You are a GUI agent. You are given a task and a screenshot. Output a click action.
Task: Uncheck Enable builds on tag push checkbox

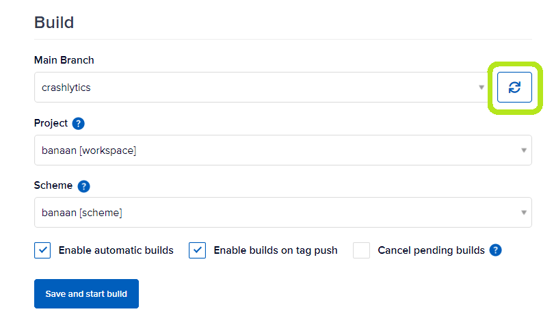[x=197, y=250]
